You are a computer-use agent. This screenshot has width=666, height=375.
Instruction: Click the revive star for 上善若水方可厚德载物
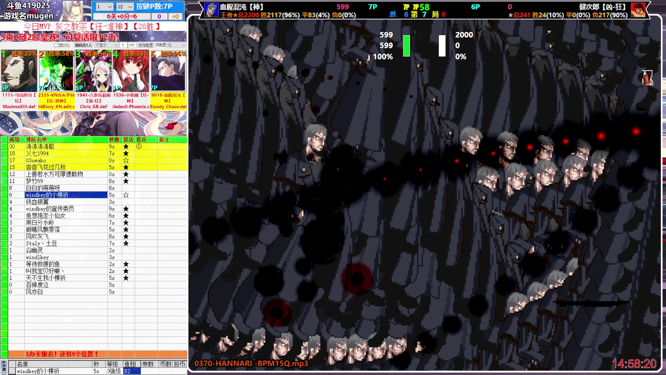tap(126, 174)
